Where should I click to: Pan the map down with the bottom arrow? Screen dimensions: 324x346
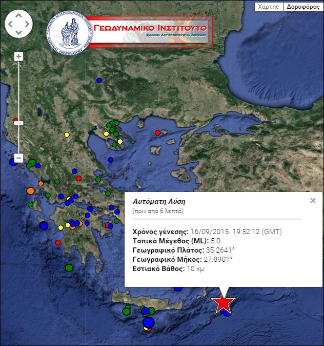(19, 32)
